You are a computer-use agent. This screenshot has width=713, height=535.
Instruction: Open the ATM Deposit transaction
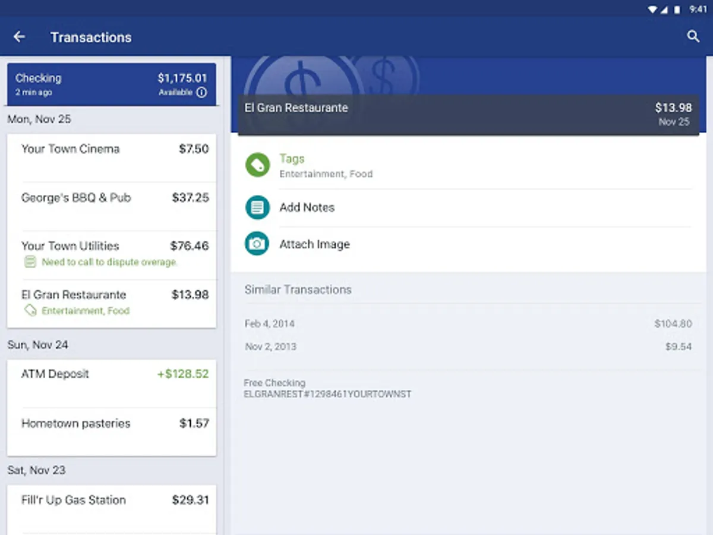[112, 383]
